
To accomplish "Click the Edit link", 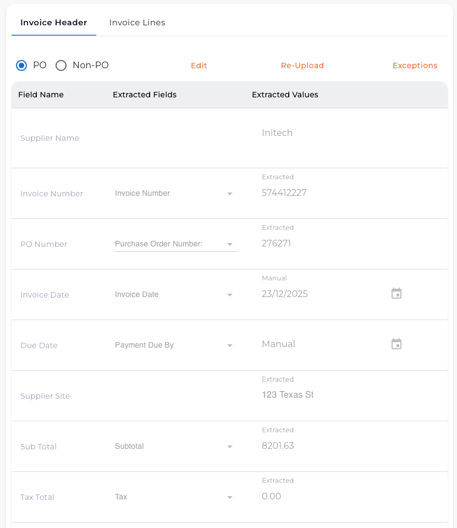I will point(199,65).
